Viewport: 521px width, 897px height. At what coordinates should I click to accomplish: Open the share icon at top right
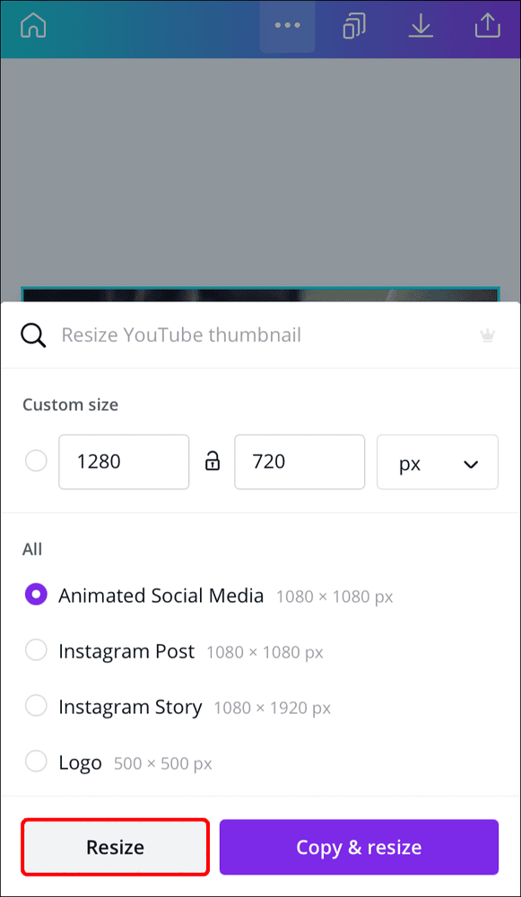click(x=487, y=25)
